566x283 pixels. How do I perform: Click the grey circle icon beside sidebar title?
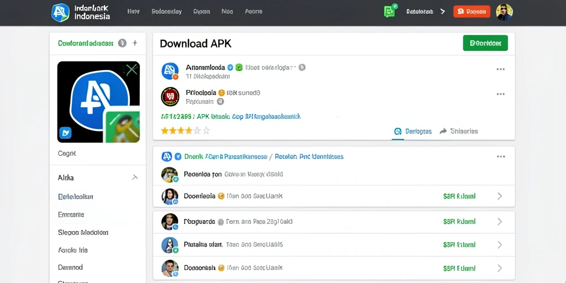pos(122,43)
